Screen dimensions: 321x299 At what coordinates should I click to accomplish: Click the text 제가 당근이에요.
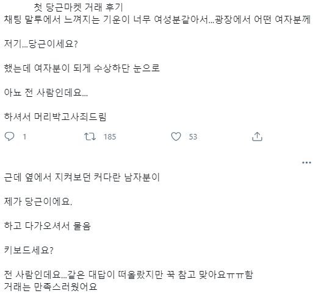(38, 202)
